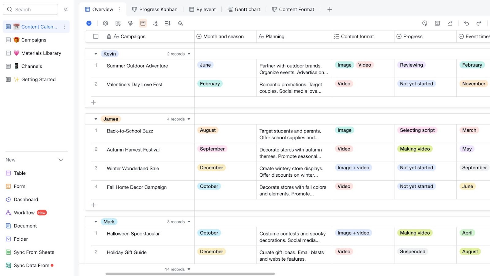Click Sync From Sheets

[34, 252]
